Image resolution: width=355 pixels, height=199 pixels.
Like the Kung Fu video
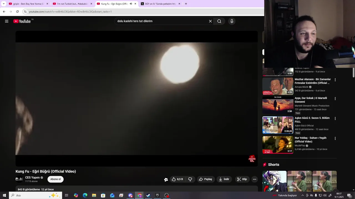[177, 179]
